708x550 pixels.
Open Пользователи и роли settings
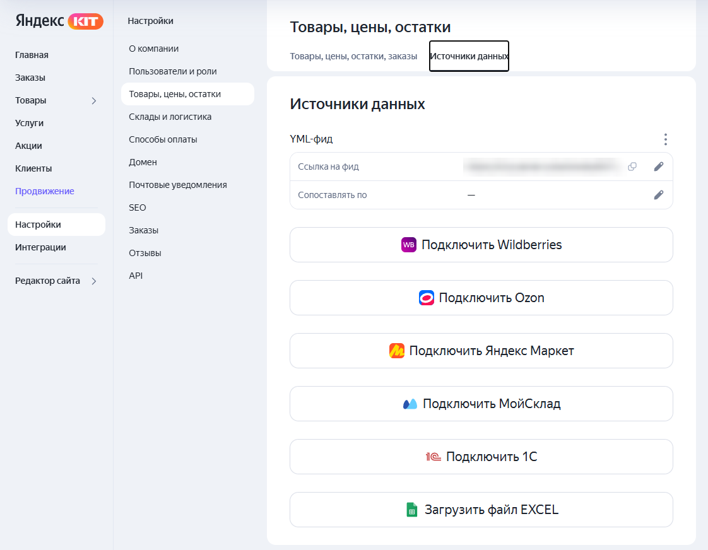172,71
